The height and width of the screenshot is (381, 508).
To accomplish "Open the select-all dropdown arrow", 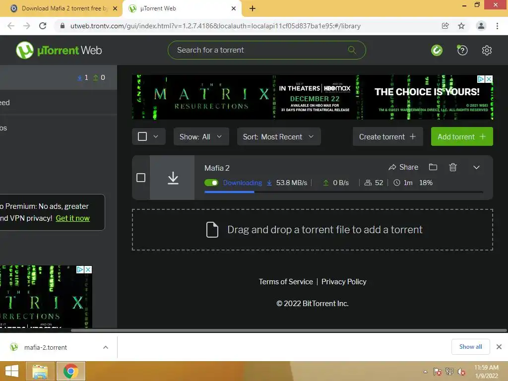I will (156, 136).
